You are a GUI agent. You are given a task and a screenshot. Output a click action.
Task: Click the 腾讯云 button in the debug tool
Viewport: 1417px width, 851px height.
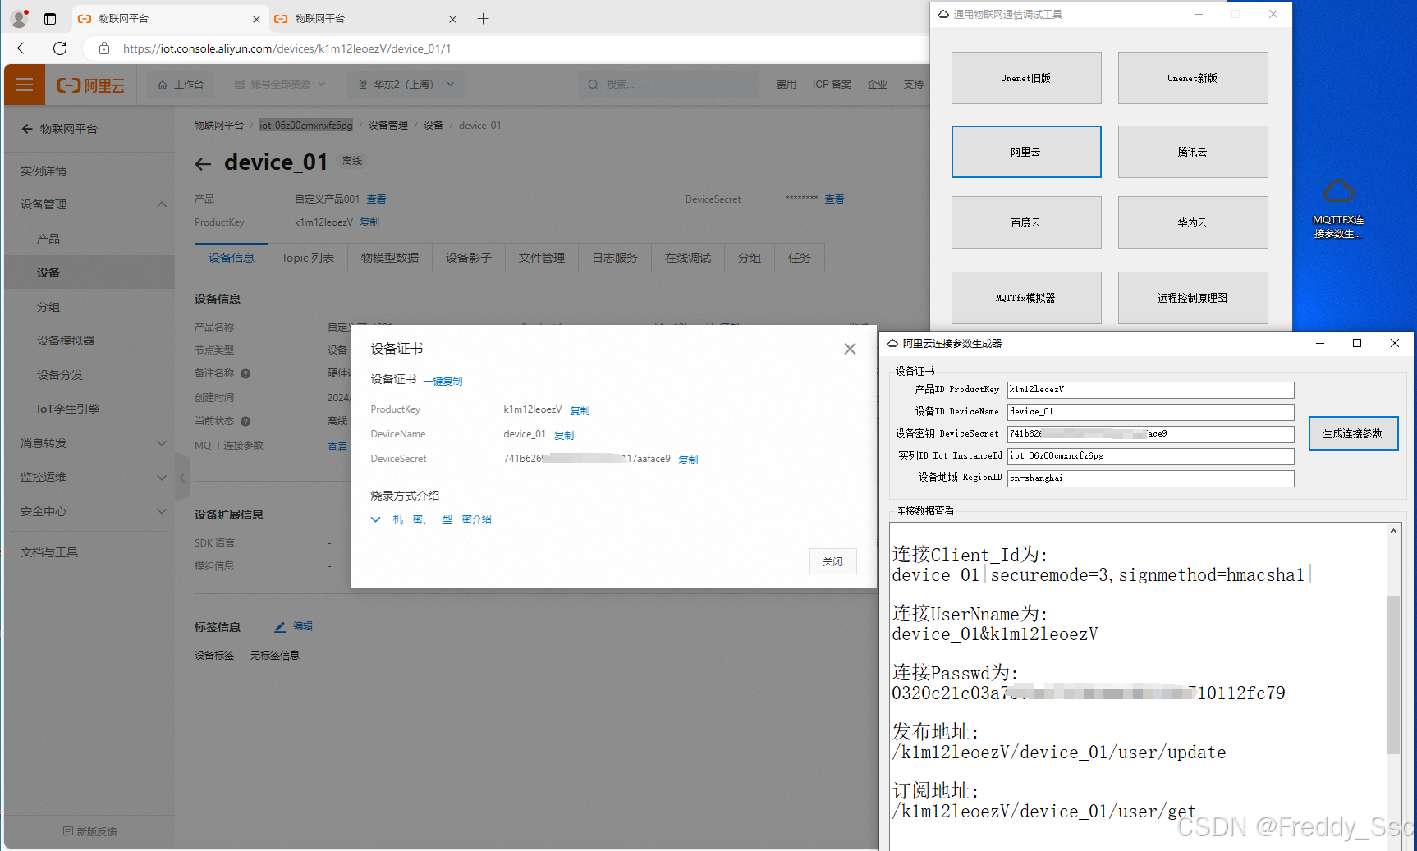[x=1193, y=152]
